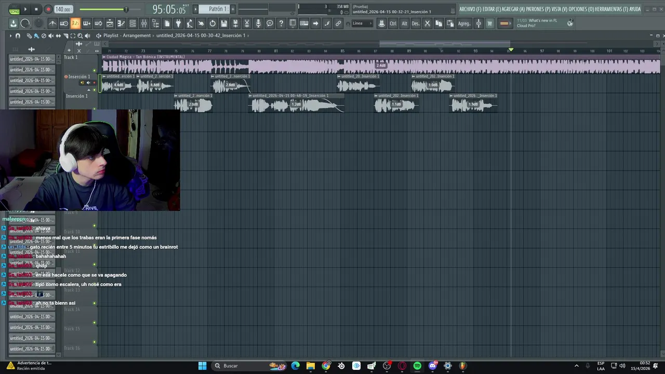Open Playlist - Arrangement breadcrumb
Screen dimensions: 665x374
point(127,35)
